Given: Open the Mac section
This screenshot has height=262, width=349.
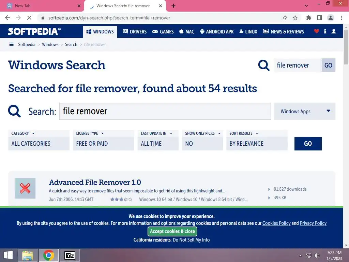Looking at the screenshot, I should click(x=187, y=31).
